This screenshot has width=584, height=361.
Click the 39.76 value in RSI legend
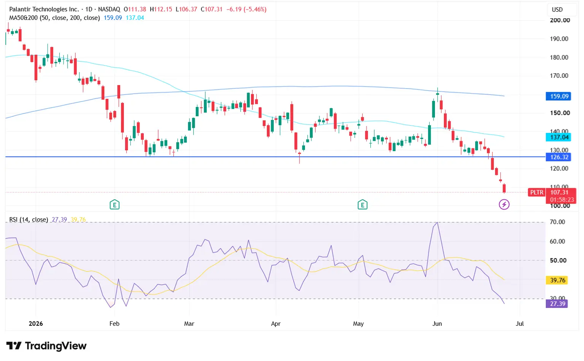point(78,219)
